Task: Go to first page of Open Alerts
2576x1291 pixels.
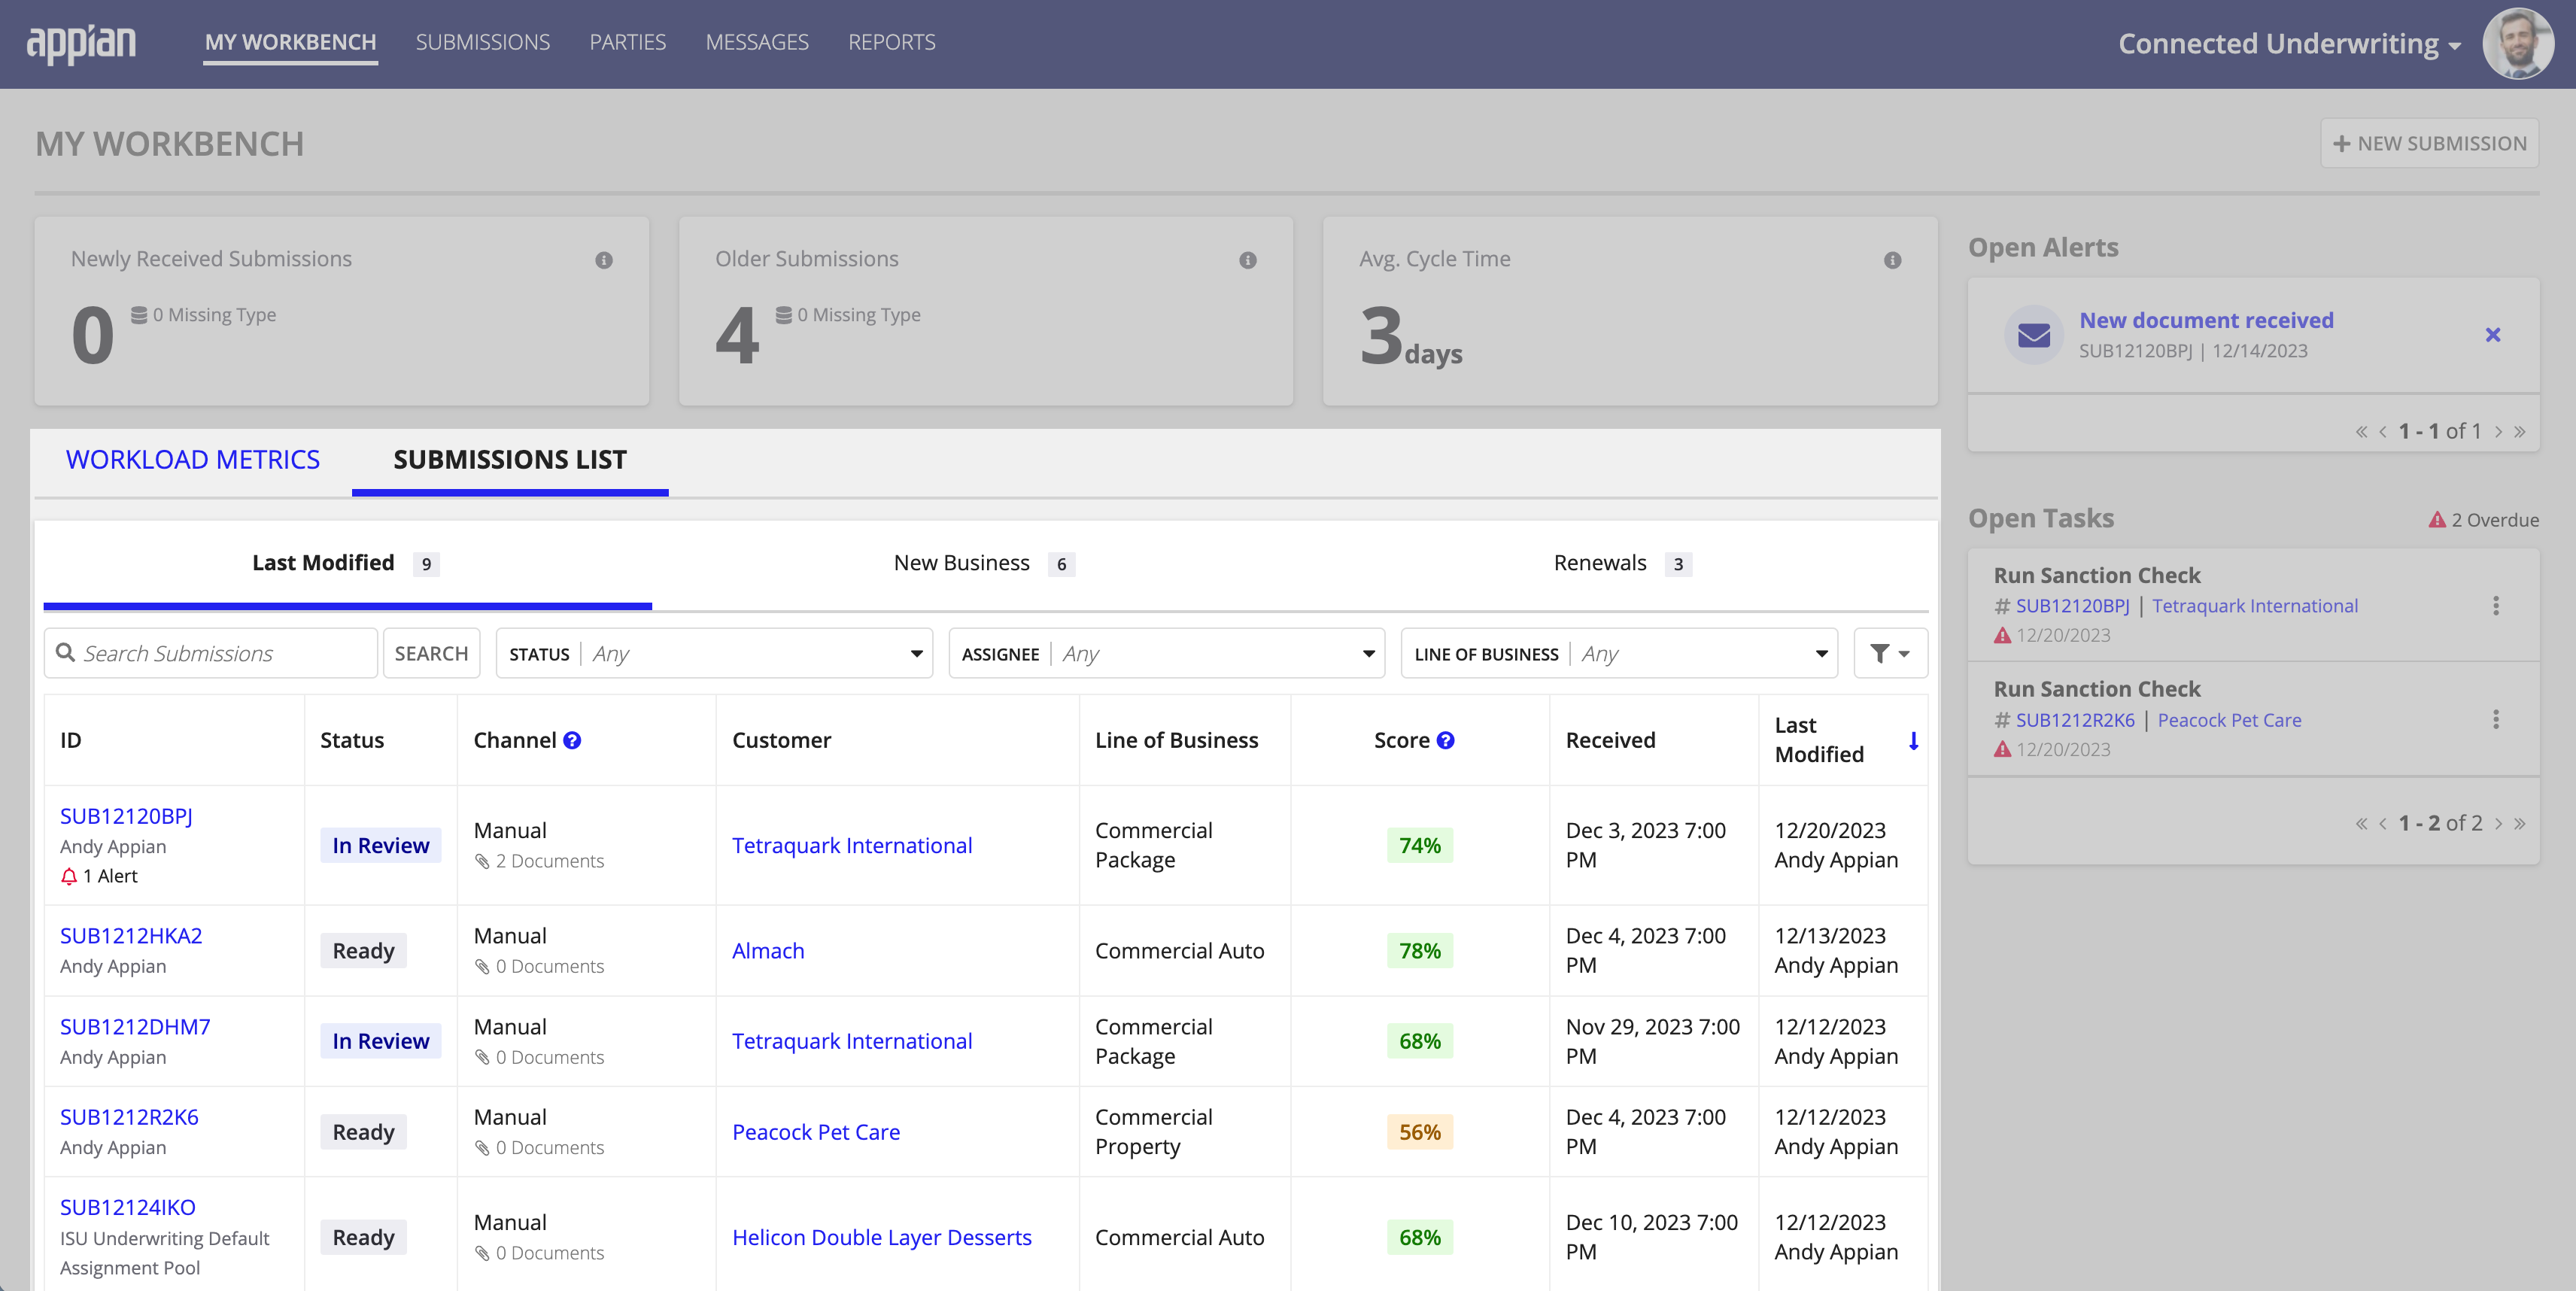Action: click(2361, 432)
